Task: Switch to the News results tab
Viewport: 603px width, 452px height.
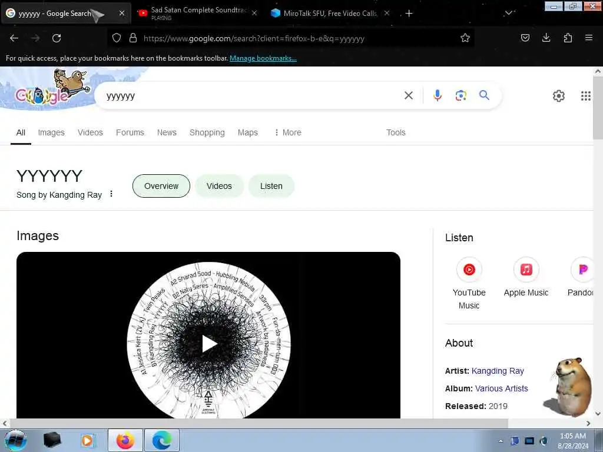Action: (167, 132)
